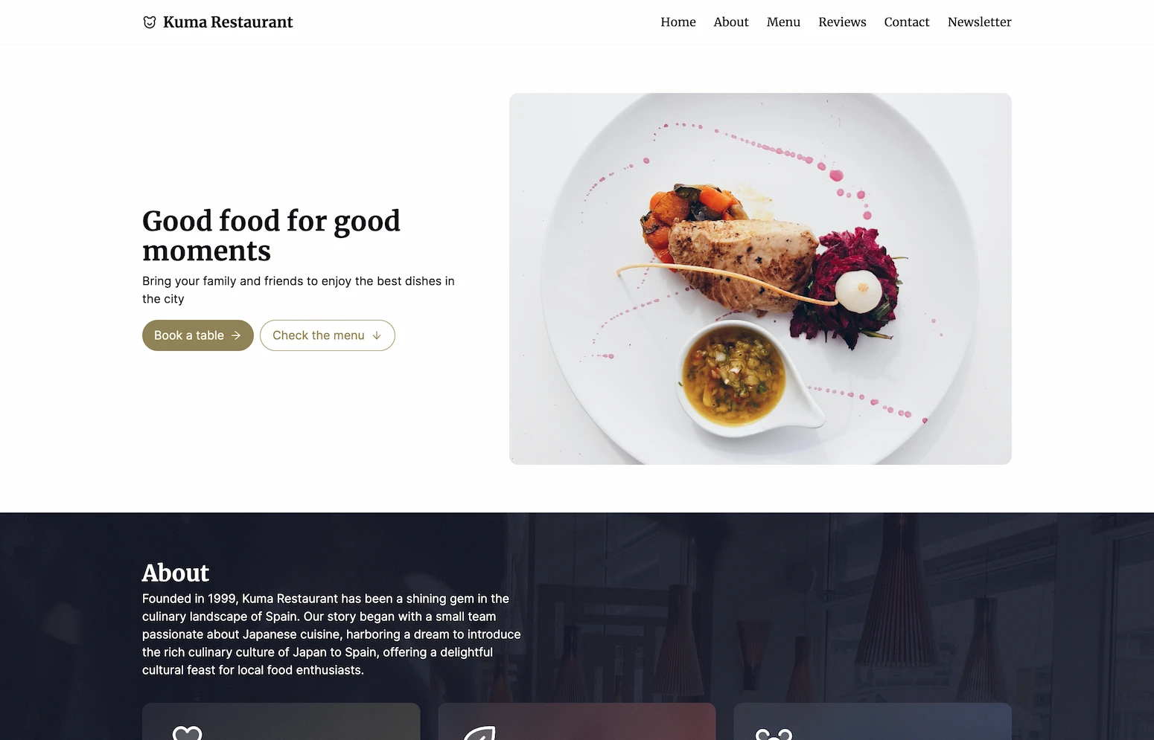Click the Bring your family and friends tagline

pos(299,290)
